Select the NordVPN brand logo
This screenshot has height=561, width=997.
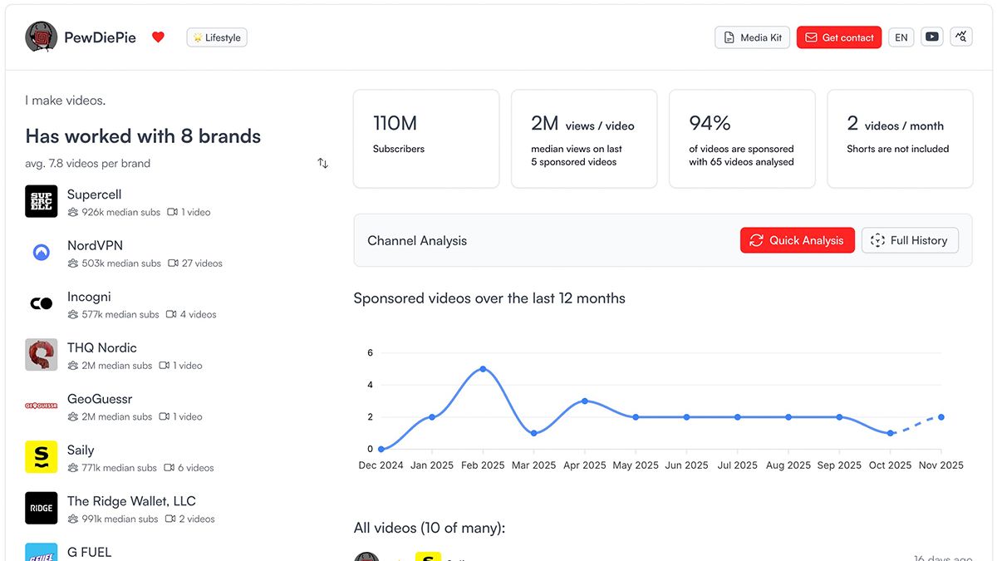(x=41, y=253)
